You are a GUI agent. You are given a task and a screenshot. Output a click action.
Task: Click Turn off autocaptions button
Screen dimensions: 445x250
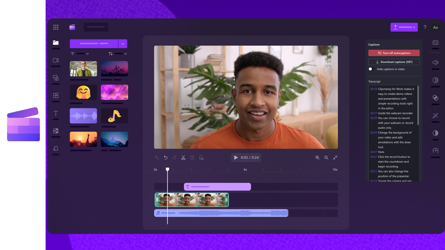coord(394,53)
